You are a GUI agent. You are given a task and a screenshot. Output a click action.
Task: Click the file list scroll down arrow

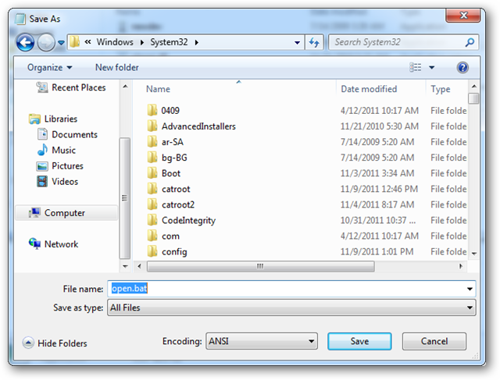(474, 254)
